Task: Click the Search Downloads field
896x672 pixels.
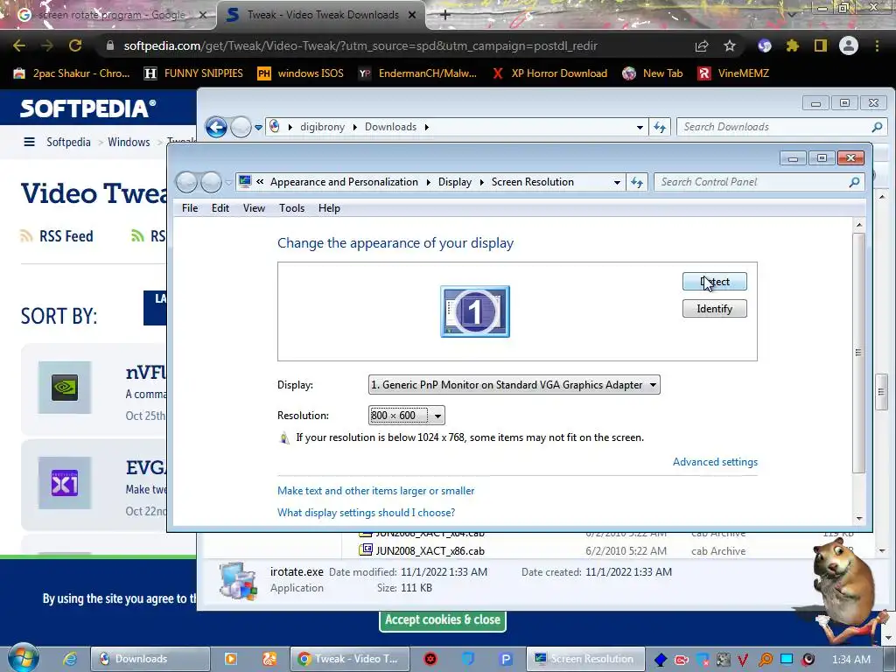Action: [x=781, y=127]
